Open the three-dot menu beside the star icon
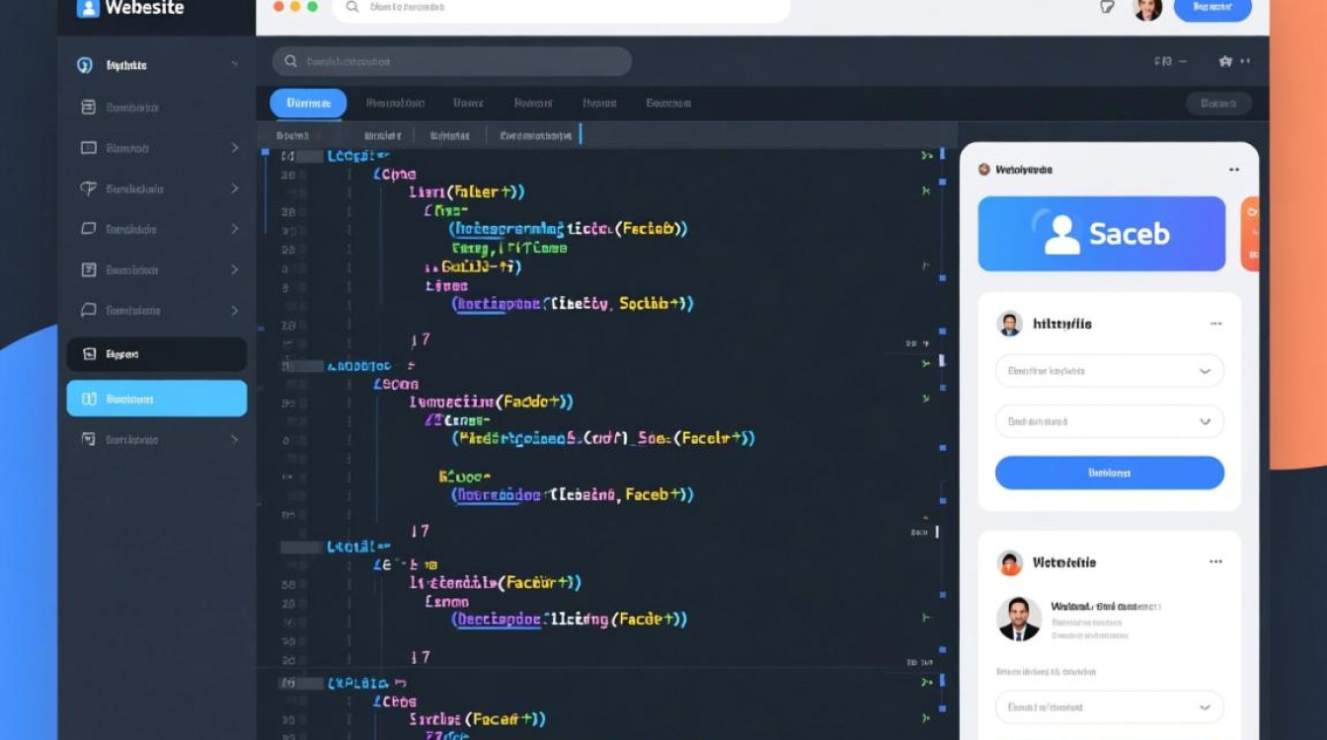The height and width of the screenshot is (740, 1327). click(x=1246, y=61)
